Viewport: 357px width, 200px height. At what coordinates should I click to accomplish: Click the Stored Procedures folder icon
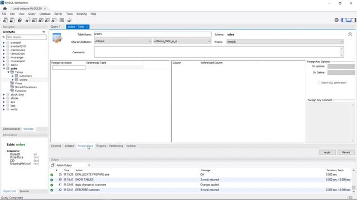click(x=12, y=87)
